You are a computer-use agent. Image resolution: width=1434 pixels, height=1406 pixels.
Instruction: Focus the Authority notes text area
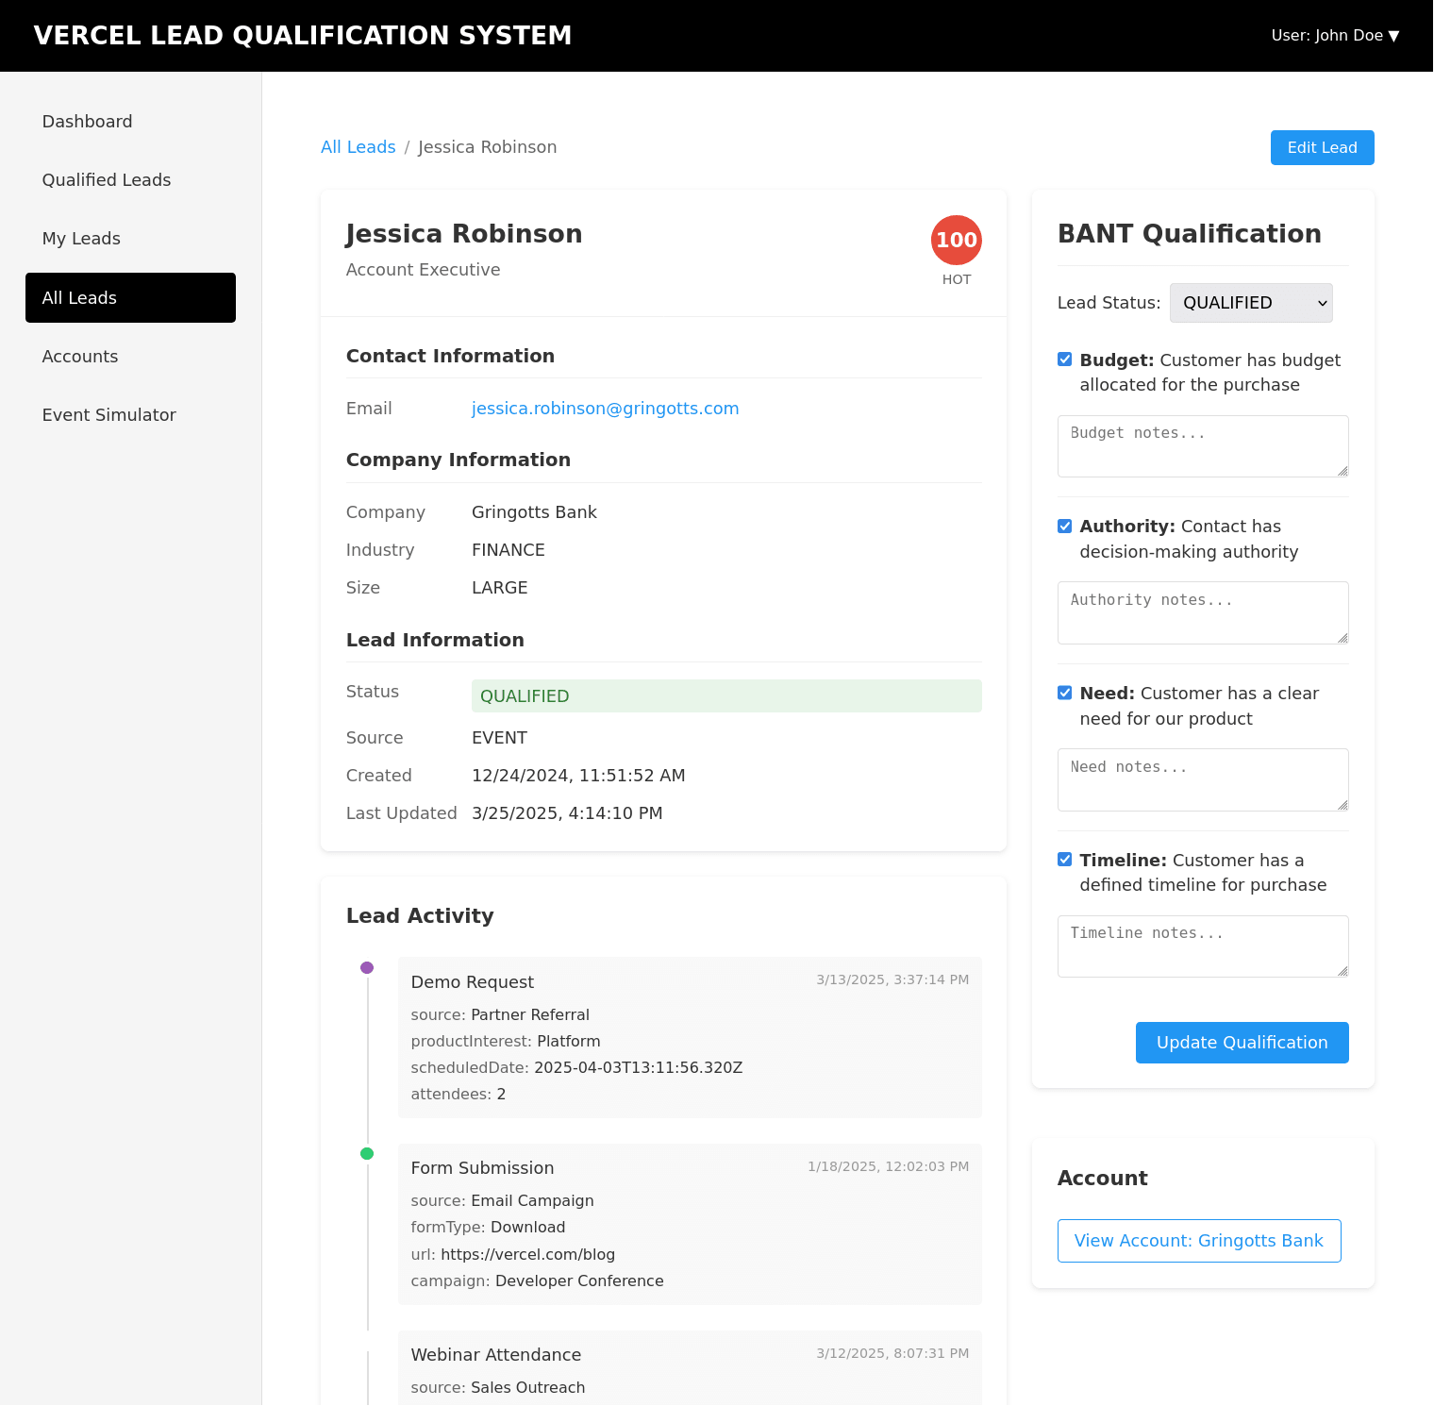[1203, 613]
